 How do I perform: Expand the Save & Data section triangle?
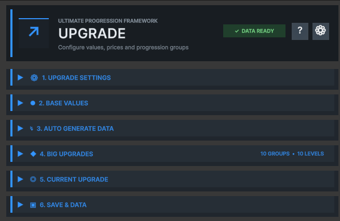coord(20,205)
